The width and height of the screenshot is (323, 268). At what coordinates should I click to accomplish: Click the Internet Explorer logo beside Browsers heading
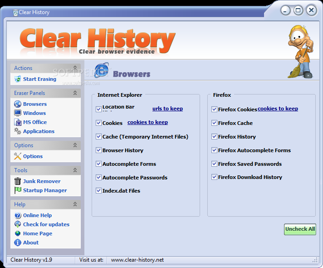point(102,70)
